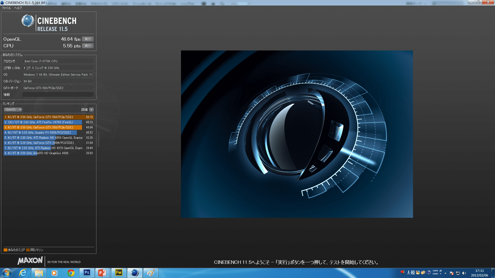Click the CB version field 64 Bit
The height and width of the screenshot is (278, 495).
58,81
